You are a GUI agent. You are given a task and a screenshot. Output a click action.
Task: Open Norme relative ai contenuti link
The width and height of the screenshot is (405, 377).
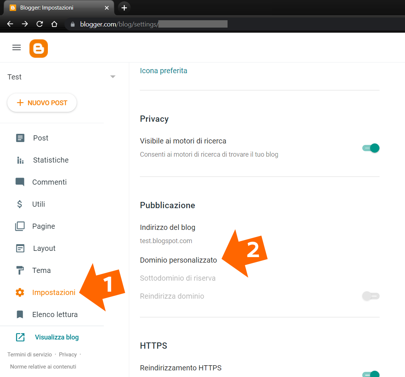[x=43, y=367]
